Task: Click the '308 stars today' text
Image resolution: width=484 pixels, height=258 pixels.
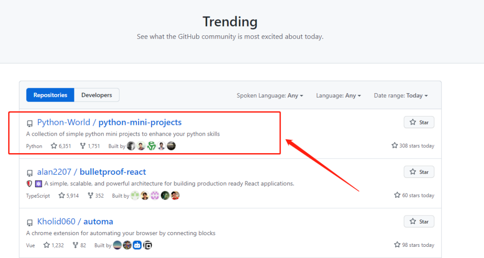Action: [413, 146]
